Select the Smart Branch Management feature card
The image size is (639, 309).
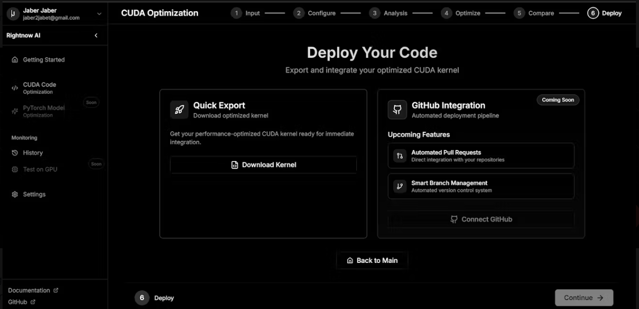point(481,186)
